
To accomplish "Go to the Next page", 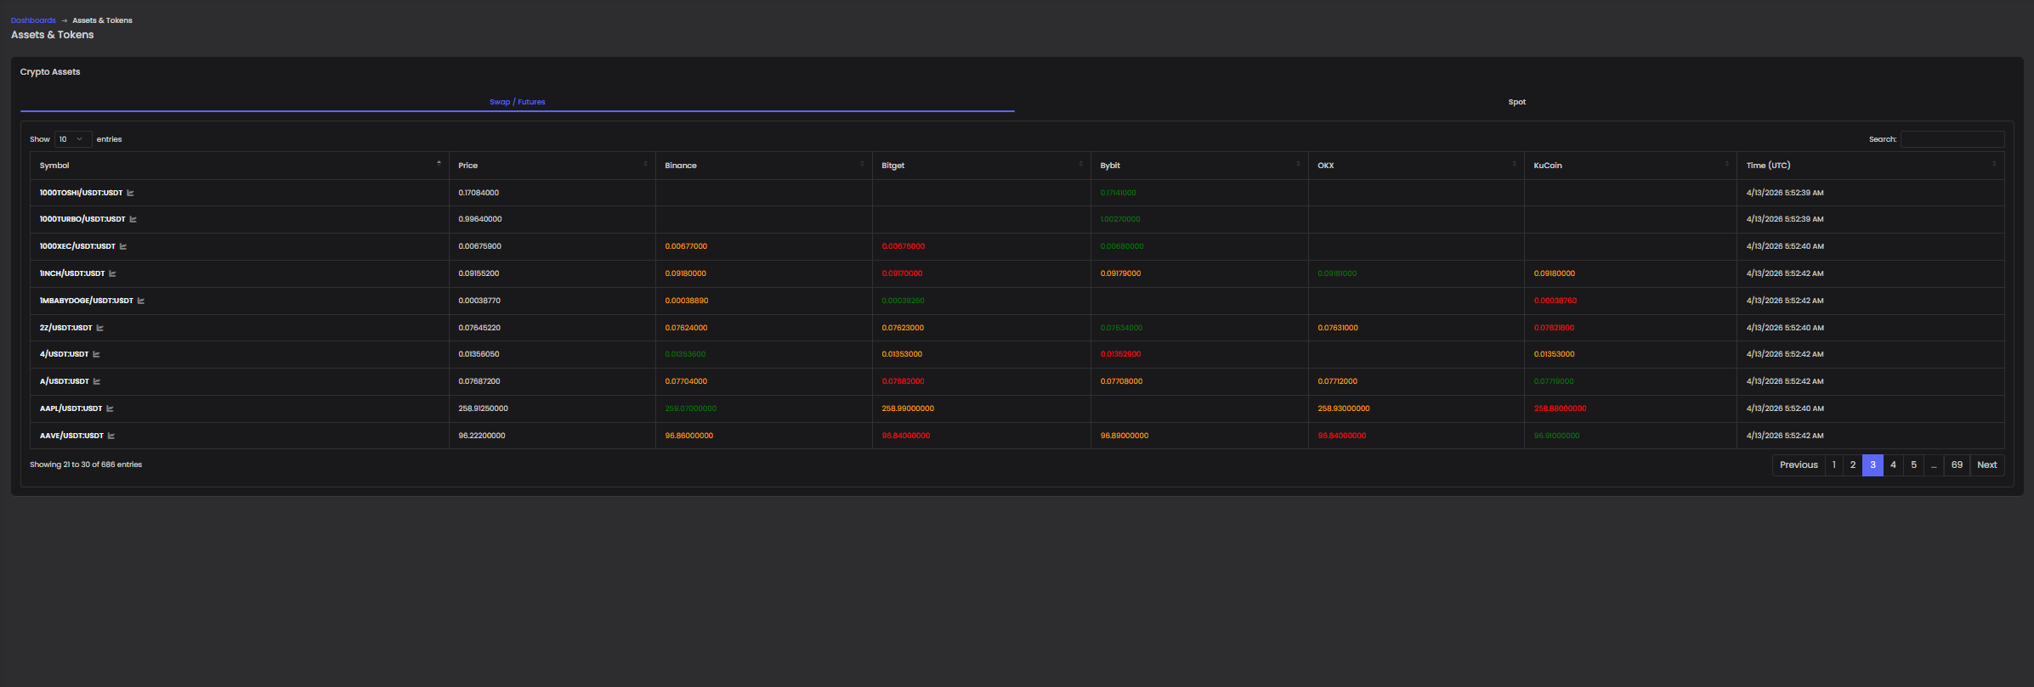I will tap(1986, 465).
